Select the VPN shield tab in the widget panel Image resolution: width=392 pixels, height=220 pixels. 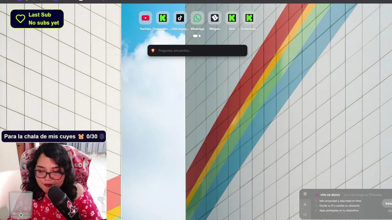305,194
